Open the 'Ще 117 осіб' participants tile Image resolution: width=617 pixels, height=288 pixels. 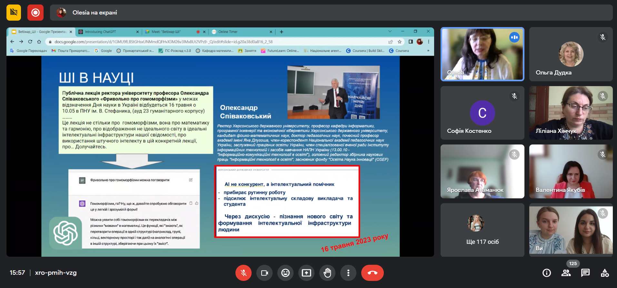point(482,230)
